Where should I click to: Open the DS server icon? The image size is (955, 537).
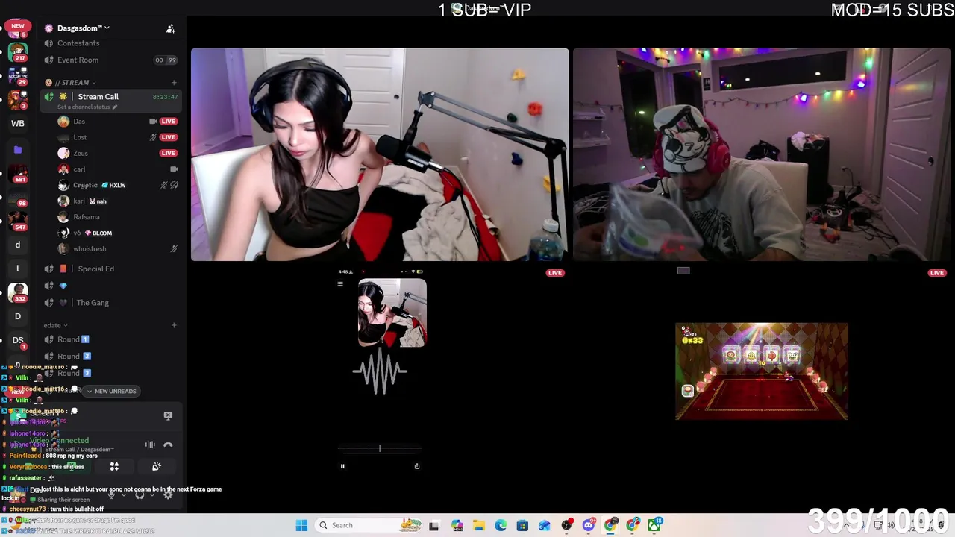tap(18, 340)
